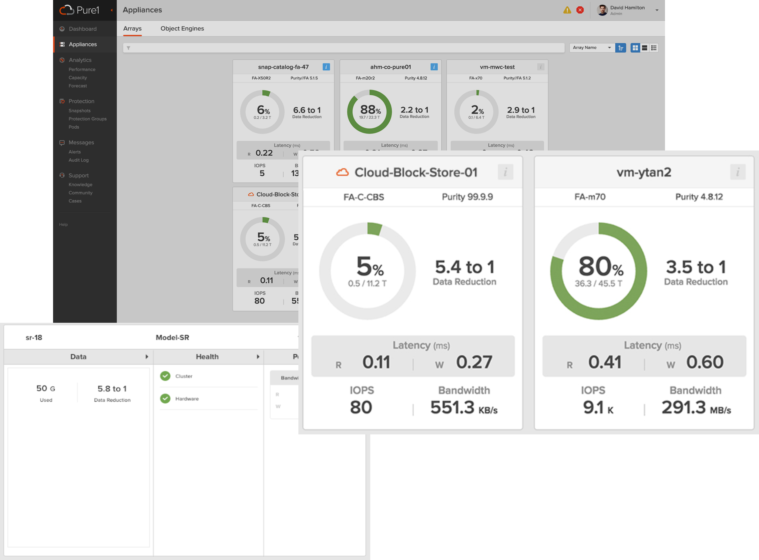The width and height of the screenshot is (759, 560).
Task: Toggle ascending sort order button
Action: tap(620, 48)
